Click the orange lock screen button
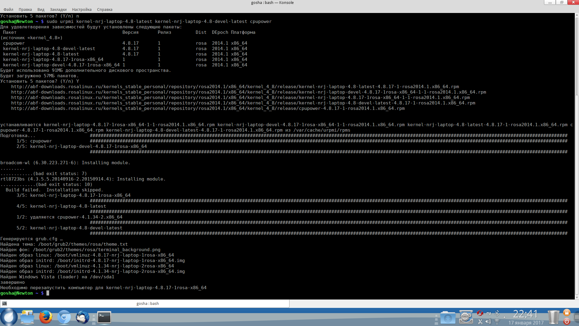This screenshot has width=579, height=326. pyautogui.click(x=567, y=313)
